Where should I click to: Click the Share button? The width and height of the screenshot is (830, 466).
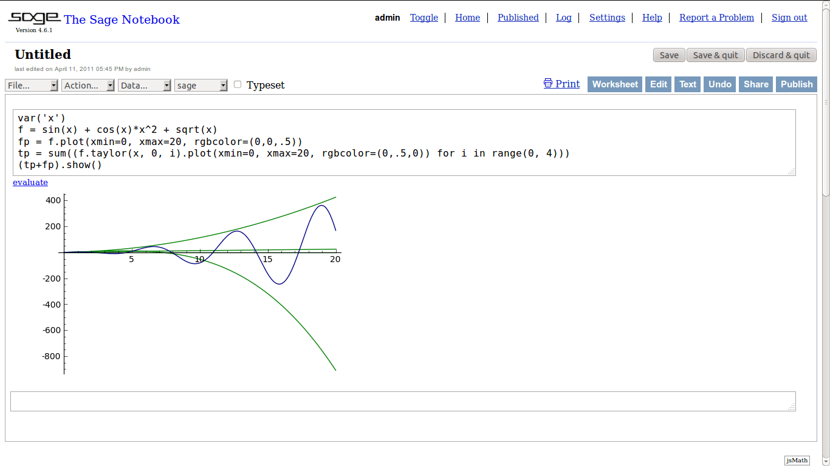pyautogui.click(x=756, y=84)
